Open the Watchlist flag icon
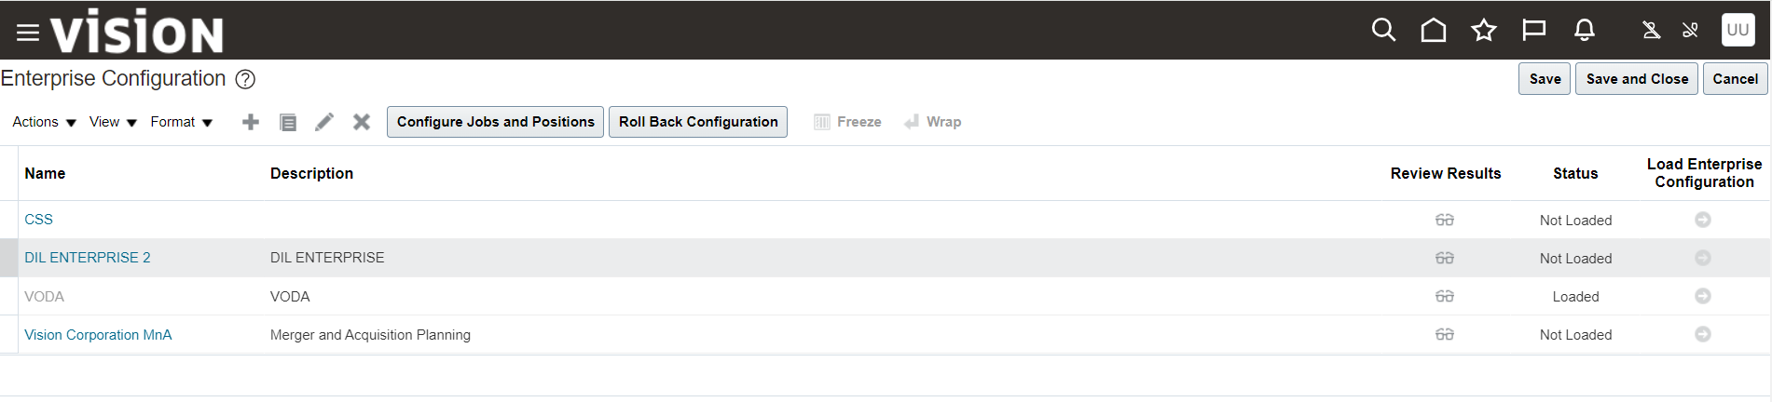This screenshot has height=402, width=1772. tap(1533, 31)
